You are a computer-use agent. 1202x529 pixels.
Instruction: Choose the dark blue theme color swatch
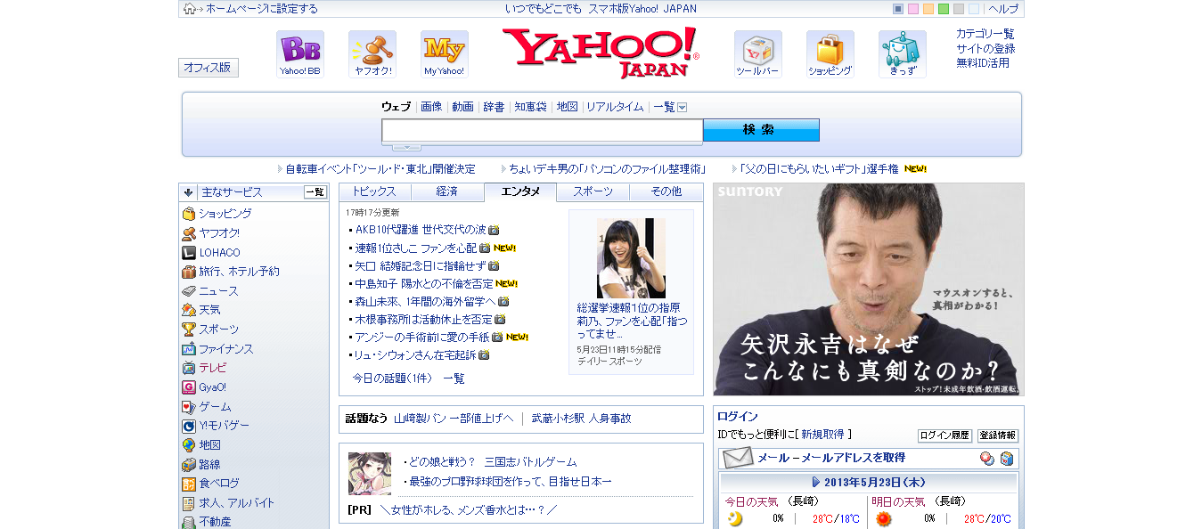898,9
